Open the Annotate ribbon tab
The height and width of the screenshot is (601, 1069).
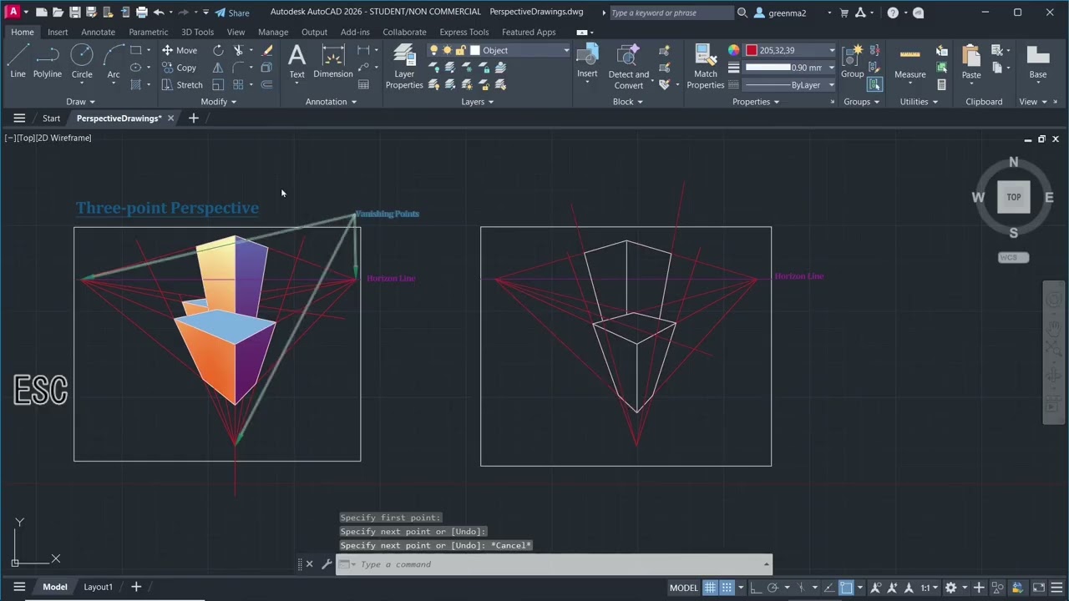point(98,32)
